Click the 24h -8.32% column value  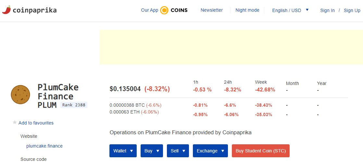tap(233, 90)
